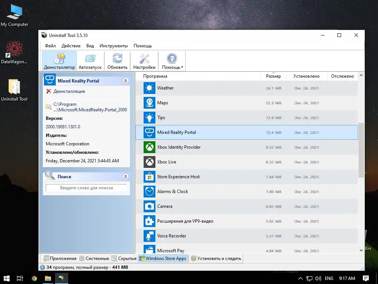Click the search field Введите слово для поиска

coord(86,188)
